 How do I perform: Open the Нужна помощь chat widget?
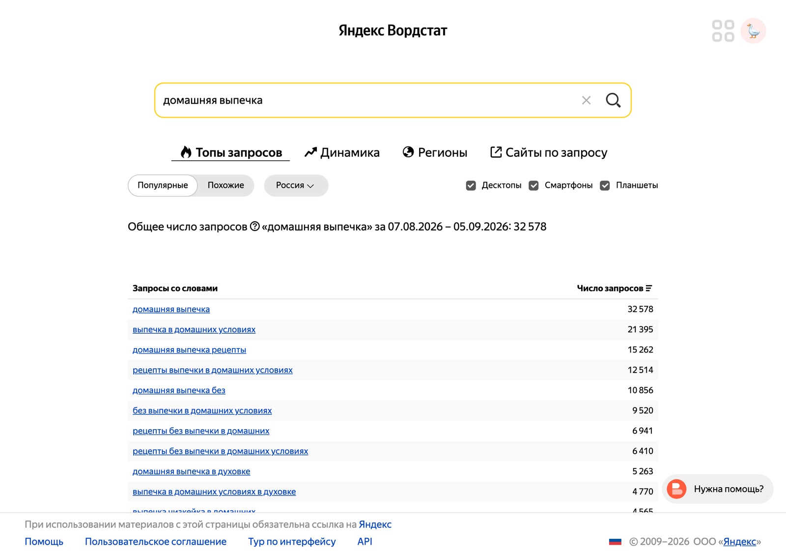click(x=718, y=489)
